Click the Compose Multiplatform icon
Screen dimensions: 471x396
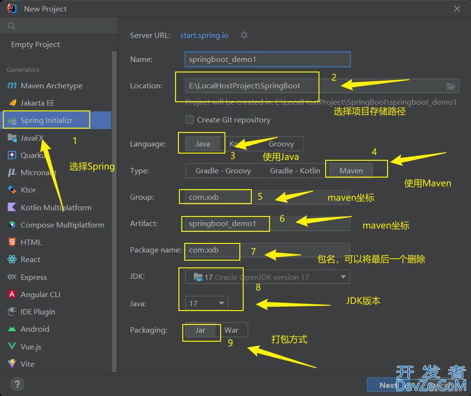12,225
